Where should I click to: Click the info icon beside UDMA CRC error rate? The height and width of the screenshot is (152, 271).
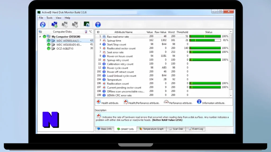tap(104, 95)
